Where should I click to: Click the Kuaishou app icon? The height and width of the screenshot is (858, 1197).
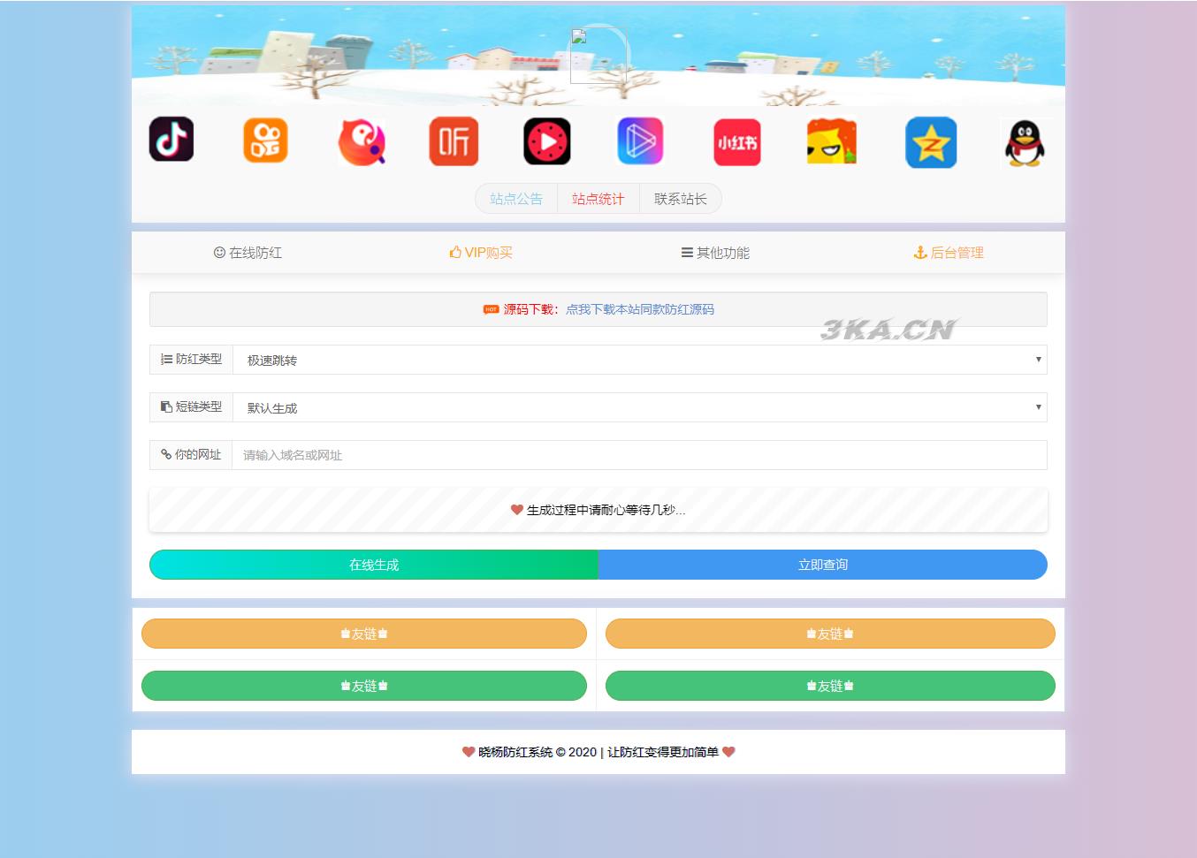coord(265,140)
